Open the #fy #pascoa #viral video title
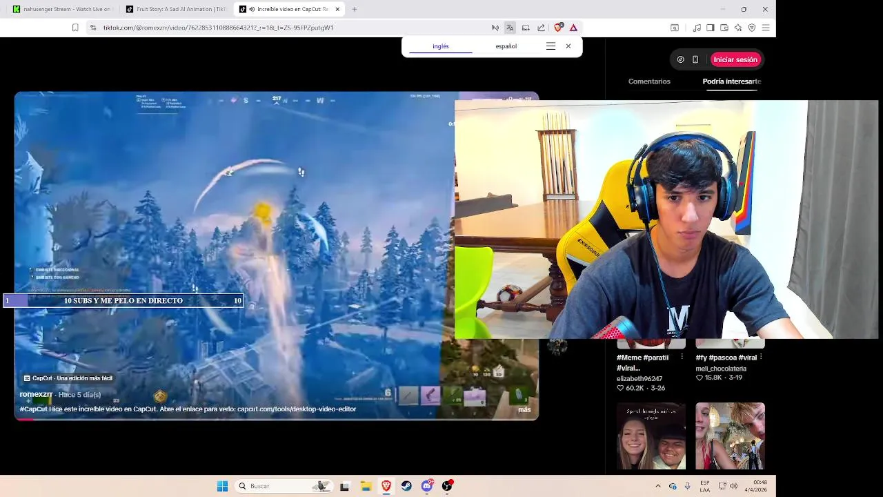Viewport: 883px width, 497px height. click(726, 358)
